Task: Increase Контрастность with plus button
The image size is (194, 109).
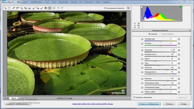Action: coord(179,54)
